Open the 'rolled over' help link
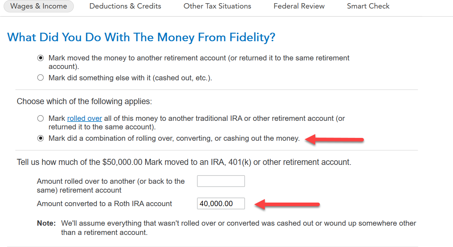453x247 pixels. tap(84, 118)
